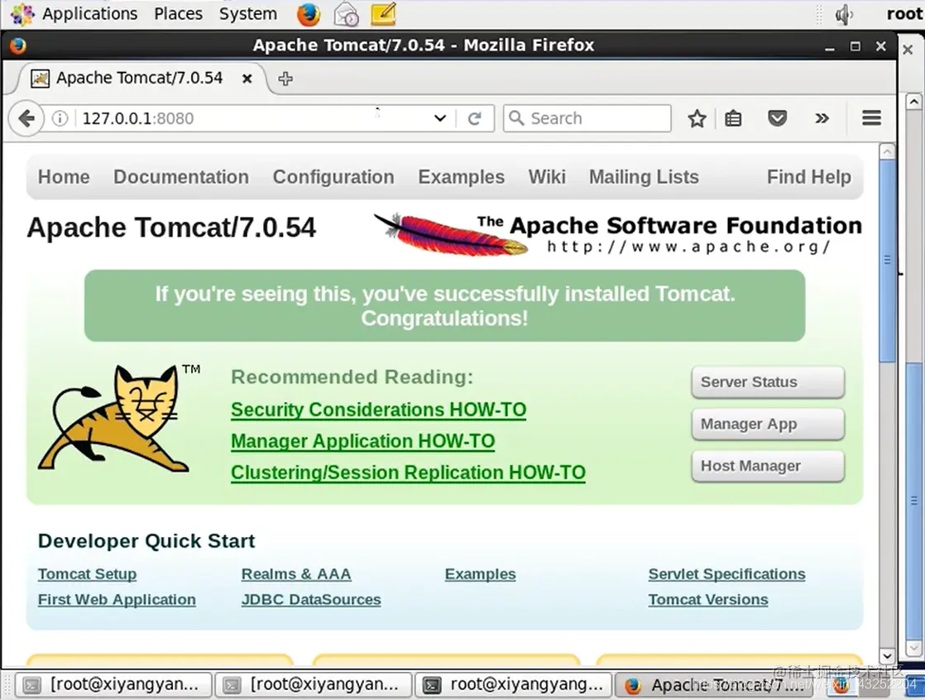The height and width of the screenshot is (700, 925).
Task: Click page scrollbar up arrow
Action: pyautogui.click(x=887, y=151)
